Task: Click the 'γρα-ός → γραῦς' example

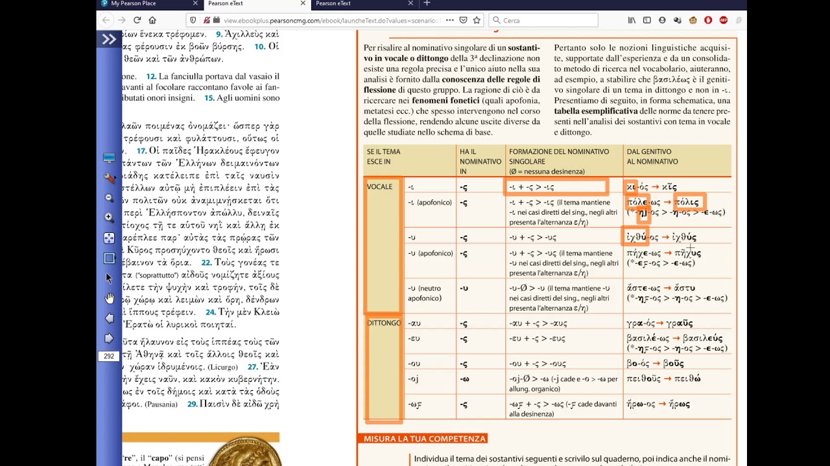Action: [x=659, y=323]
